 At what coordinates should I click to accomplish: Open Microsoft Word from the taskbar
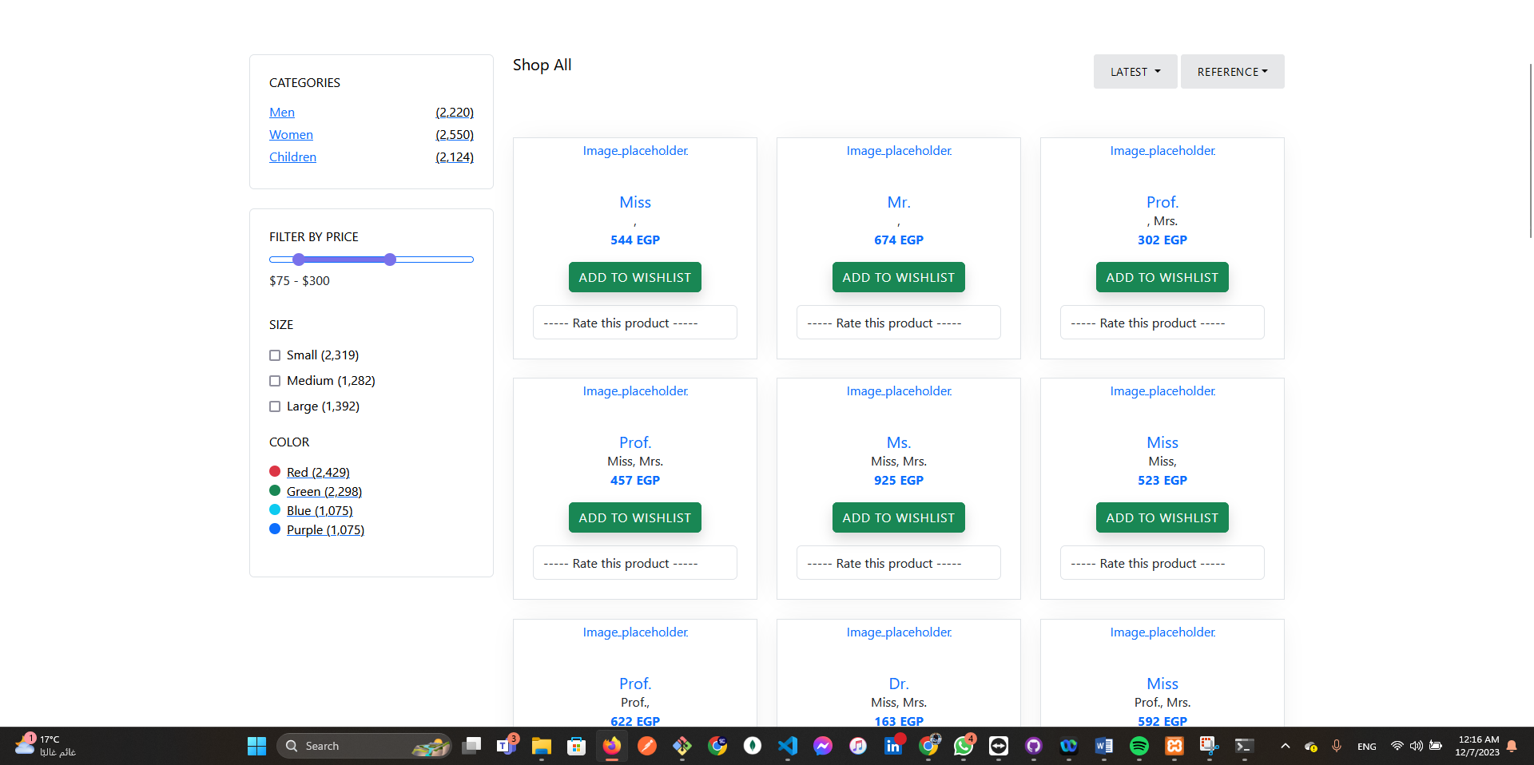click(x=1103, y=746)
